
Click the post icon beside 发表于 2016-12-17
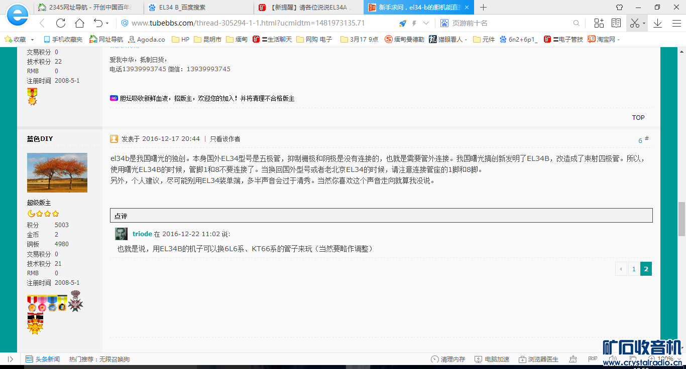(x=114, y=139)
